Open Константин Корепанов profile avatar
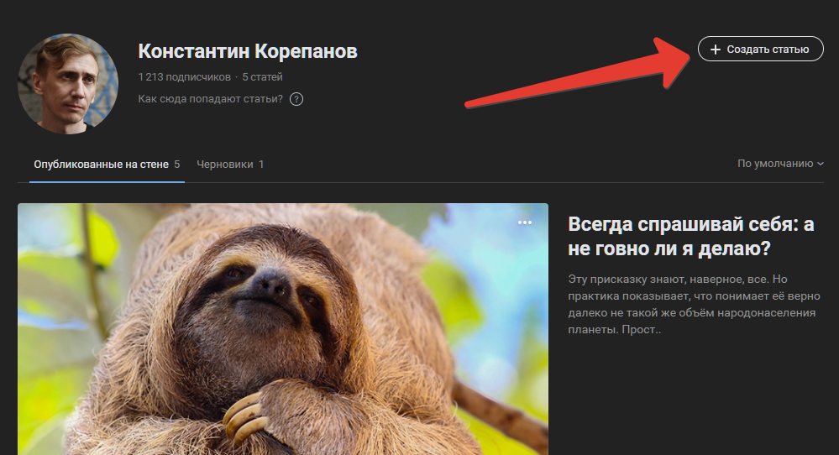 [x=68, y=84]
